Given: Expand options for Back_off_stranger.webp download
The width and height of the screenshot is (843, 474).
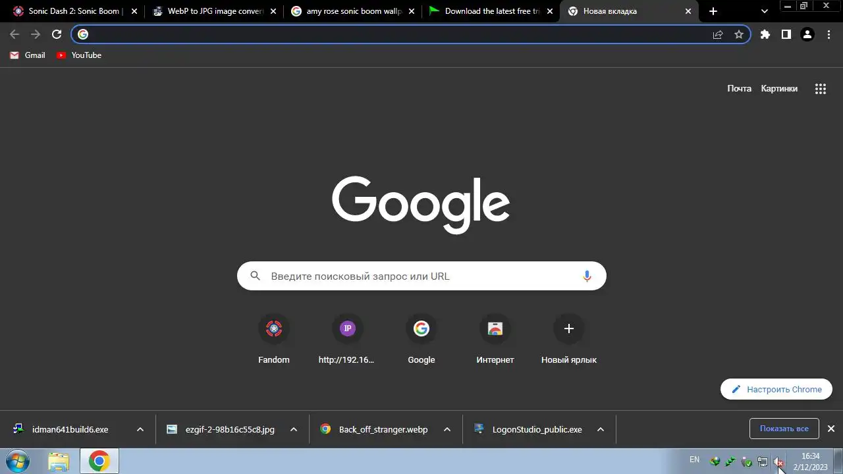Looking at the screenshot, I should tap(447, 429).
